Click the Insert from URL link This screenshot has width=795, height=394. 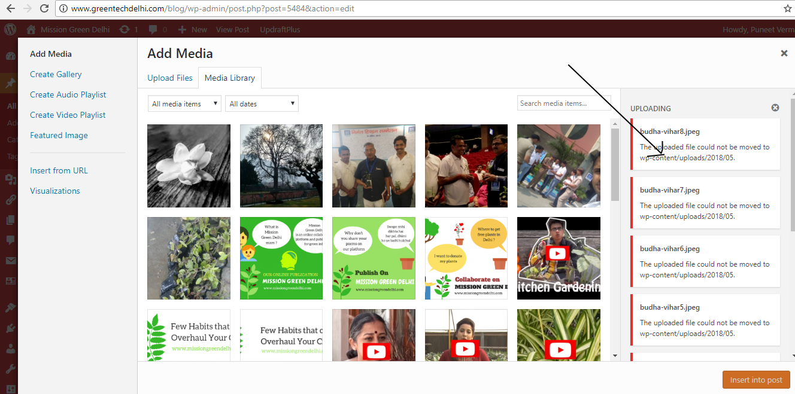click(x=59, y=170)
